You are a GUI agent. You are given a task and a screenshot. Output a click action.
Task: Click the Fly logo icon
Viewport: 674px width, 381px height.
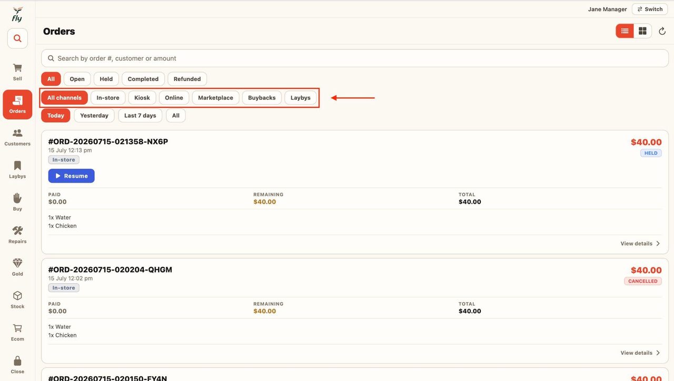[17, 14]
